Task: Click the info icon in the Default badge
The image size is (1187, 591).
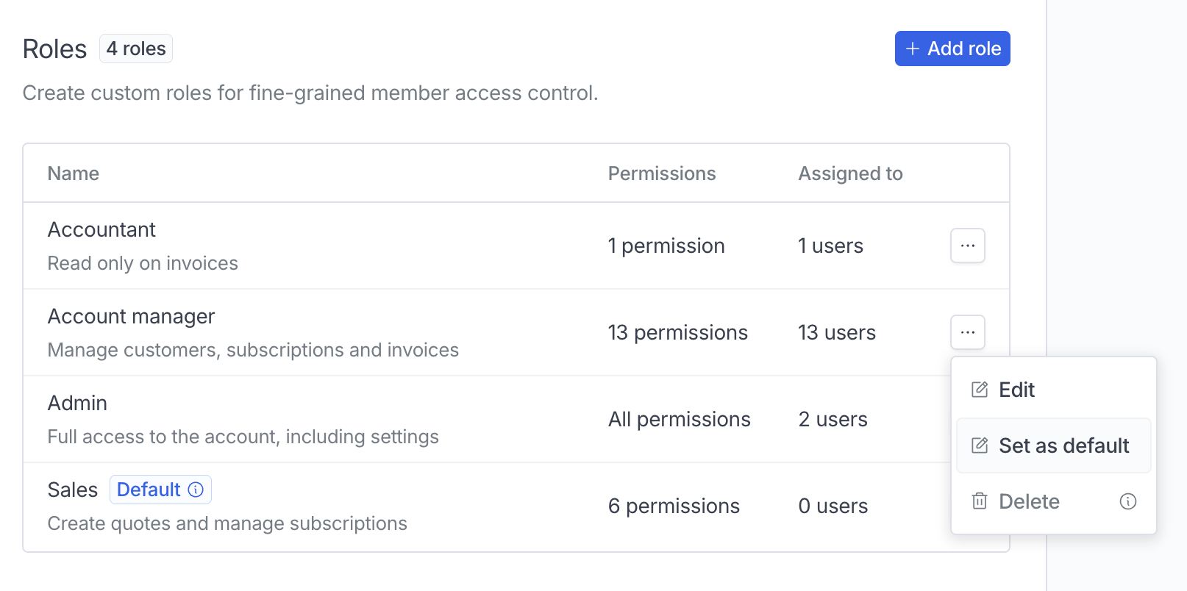Action: pyautogui.click(x=196, y=490)
